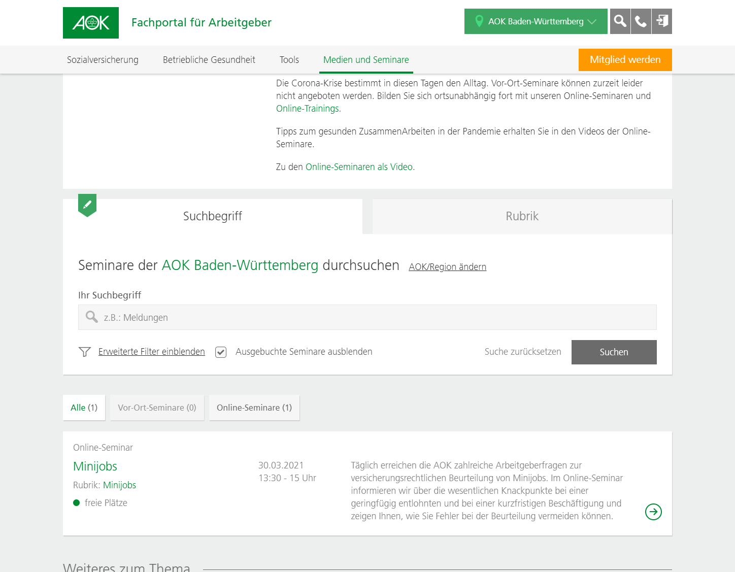Switch to the Rubrik tab
The height and width of the screenshot is (572, 735).
tap(522, 216)
